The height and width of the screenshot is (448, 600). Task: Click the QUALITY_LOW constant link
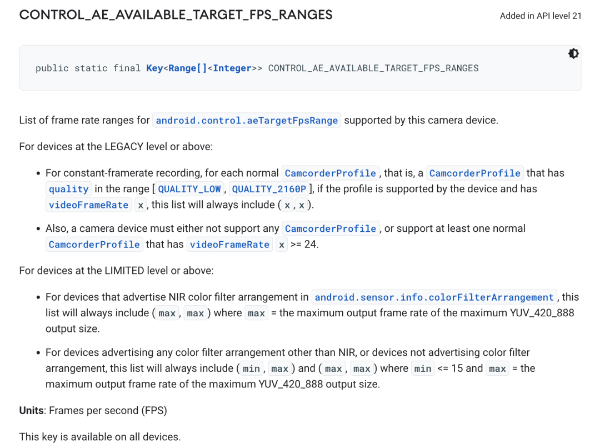click(189, 190)
